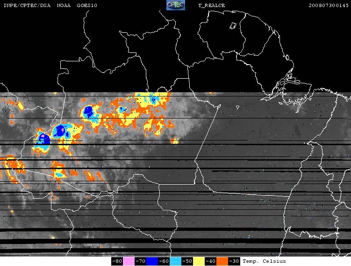Image resolution: width=351 pixels, height=266 pixels.
Task: Select the dark blue -70 legend swatch
Action: 152,261
